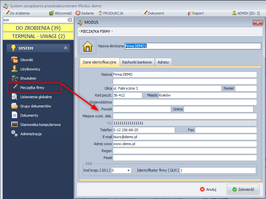Open Grupy dokumentów sidebar item

point(35,106)
